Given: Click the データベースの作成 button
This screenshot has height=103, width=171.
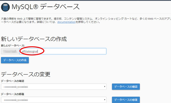Looking at the screenshot, I should click(x=15, y=60).
